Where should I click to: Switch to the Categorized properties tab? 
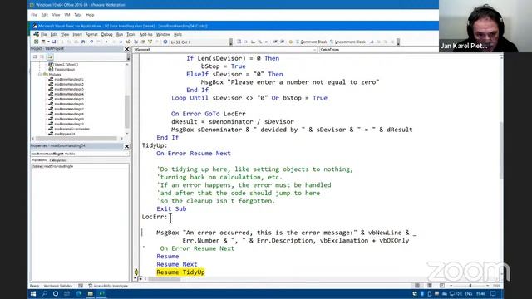click(x=58, y=160)
